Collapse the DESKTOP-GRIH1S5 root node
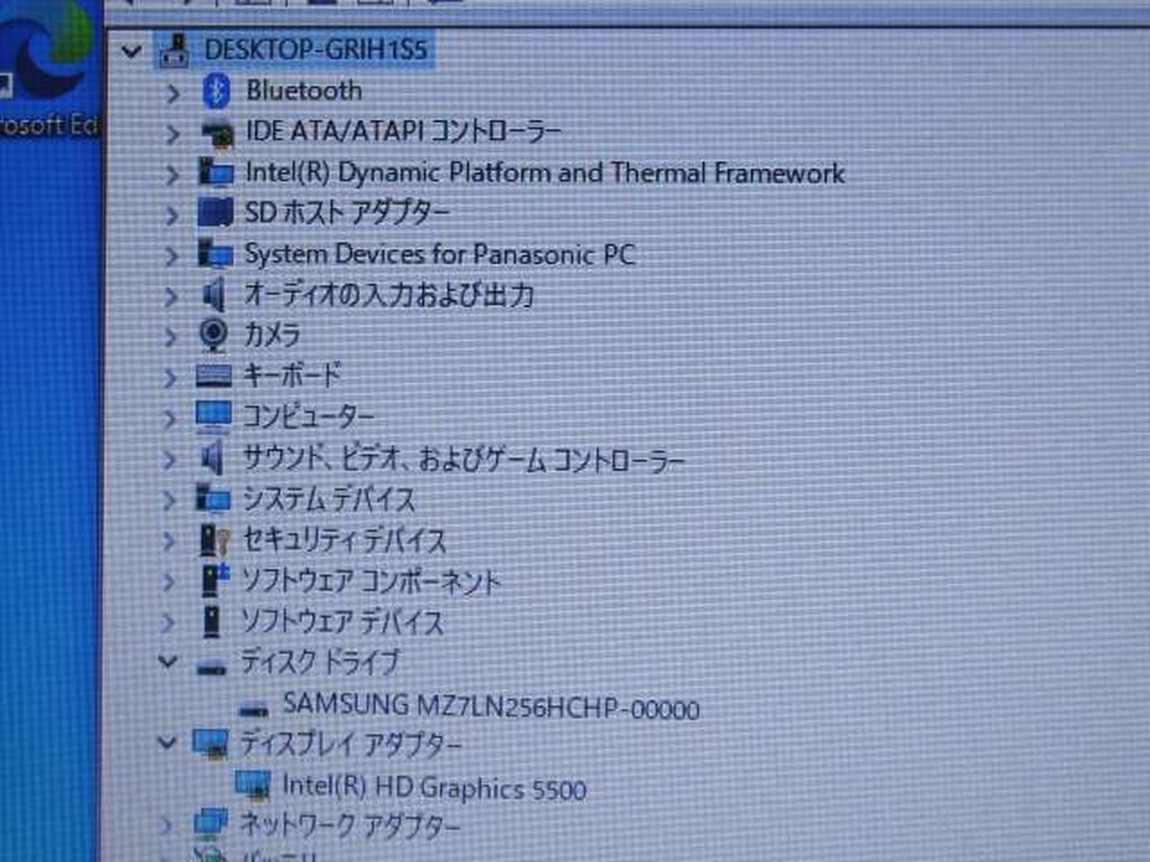The width and height of the screenshot is (1150, 862). [132, 51]
